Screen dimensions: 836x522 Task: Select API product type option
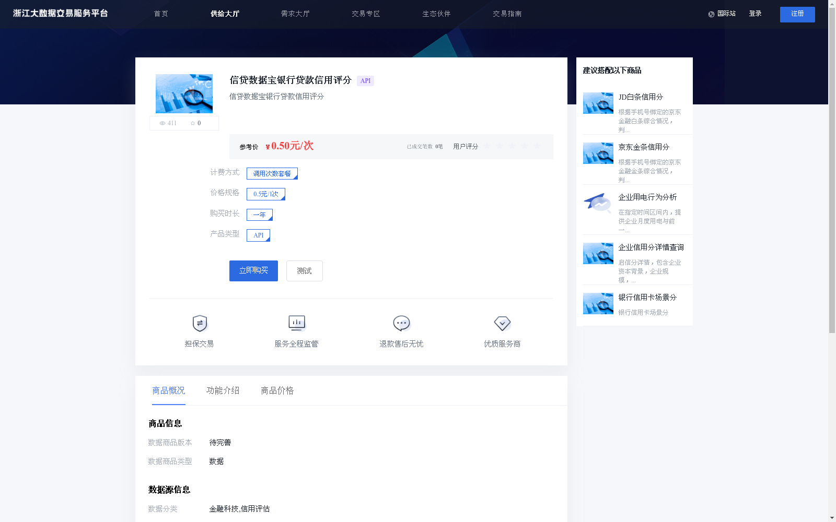pos(259,235)
